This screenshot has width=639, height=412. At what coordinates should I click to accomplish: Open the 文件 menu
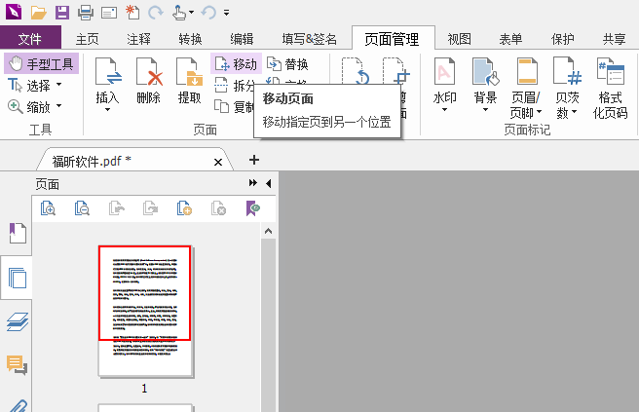point(30,39)
